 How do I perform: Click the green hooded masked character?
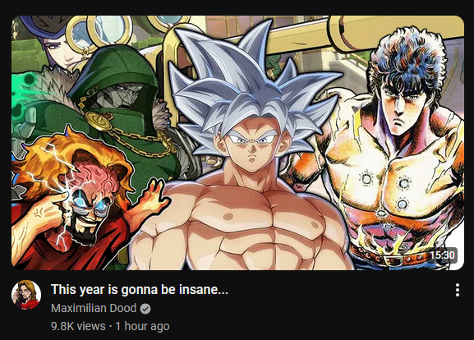(121, 99)
